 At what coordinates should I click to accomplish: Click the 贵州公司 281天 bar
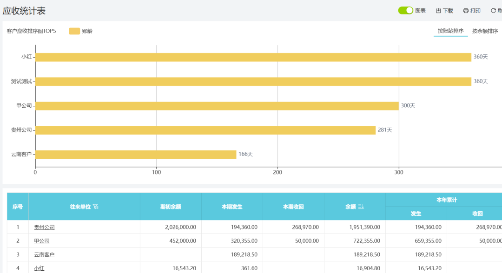205,130
